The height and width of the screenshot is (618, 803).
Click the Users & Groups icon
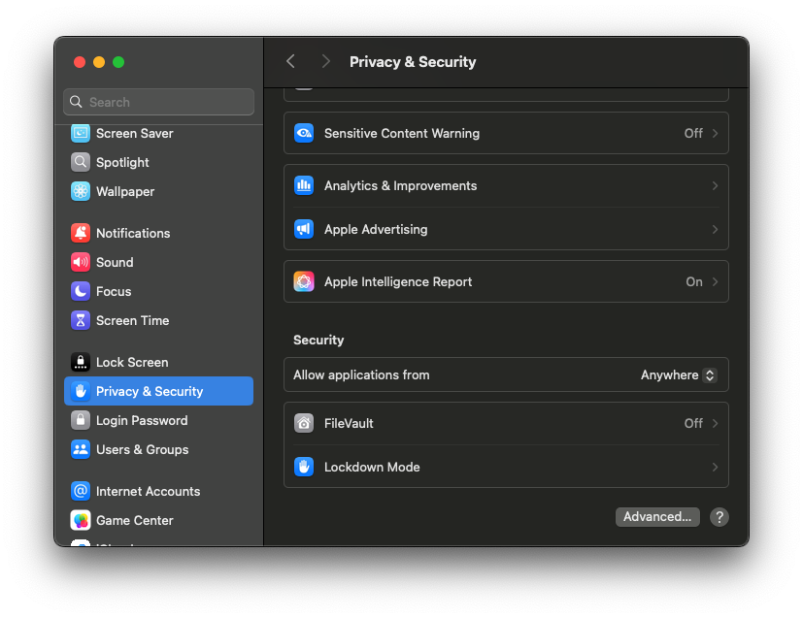coord(81,450)
